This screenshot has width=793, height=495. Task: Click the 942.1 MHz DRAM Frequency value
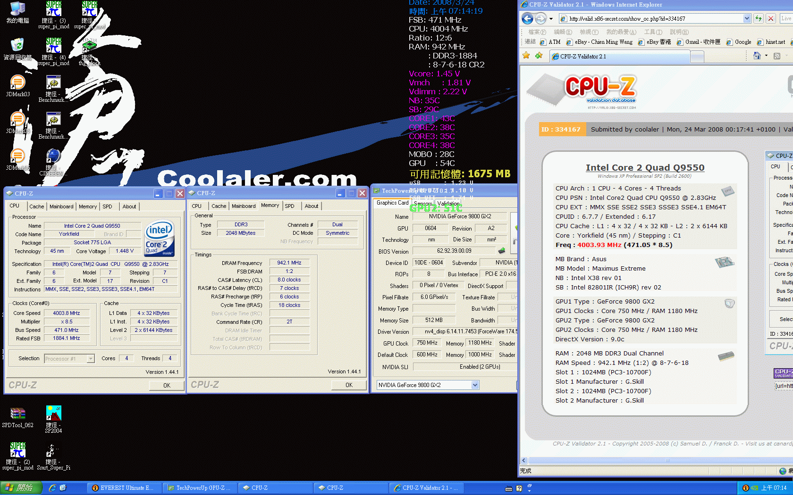(289, 263)
